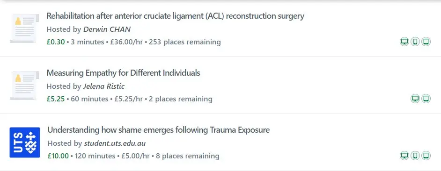This screenshot has height=171, width=441.
Task: Click the UTS logo thumbnail
Action: (25, 142)
